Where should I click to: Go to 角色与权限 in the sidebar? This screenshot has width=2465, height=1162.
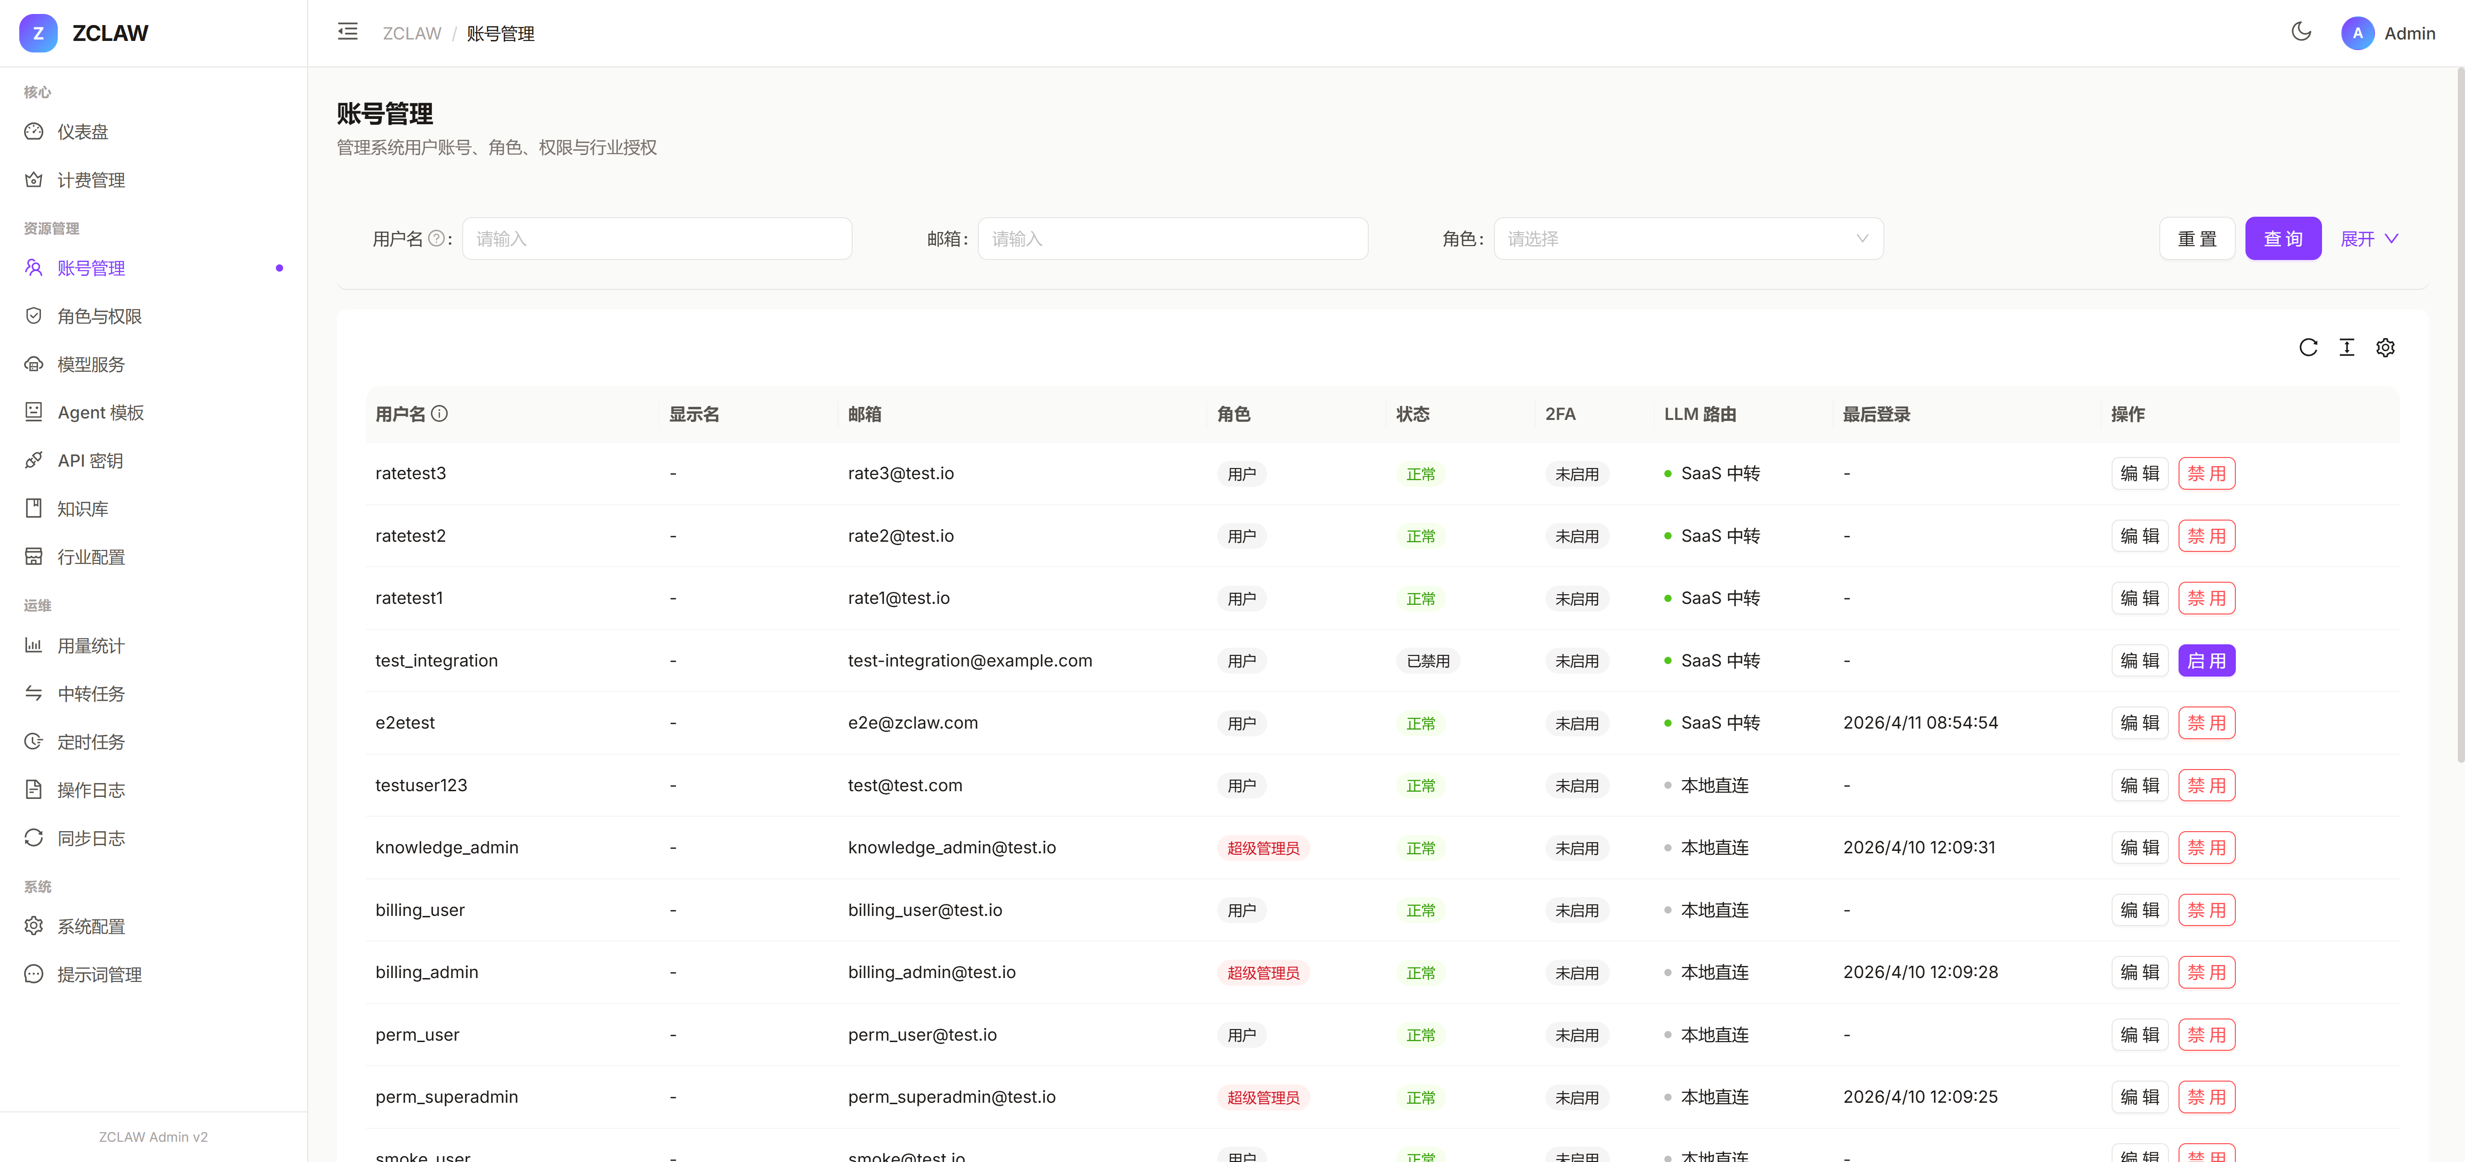coord(99,316)
